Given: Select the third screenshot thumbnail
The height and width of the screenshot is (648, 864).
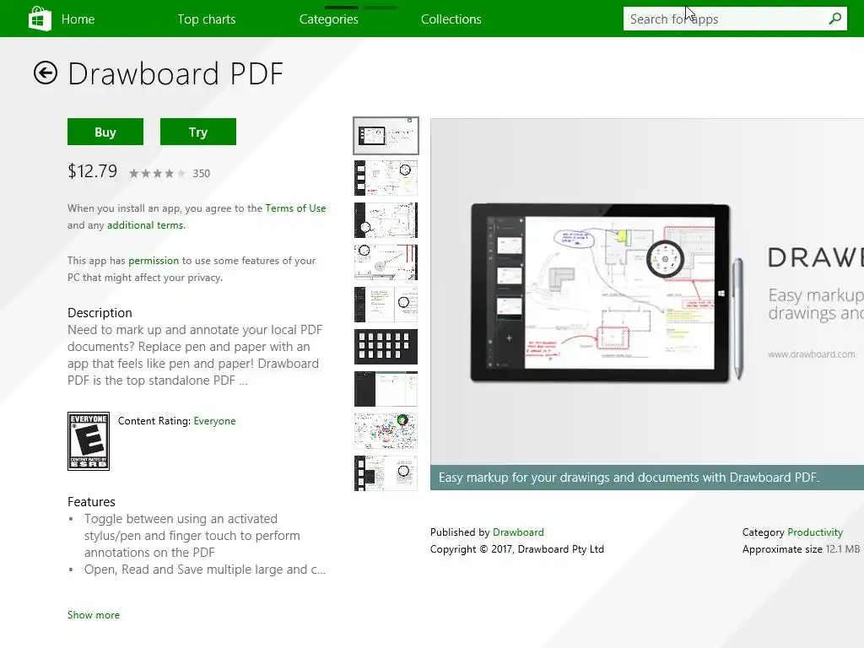Looking at the screenshot, I should pos(386,220).
